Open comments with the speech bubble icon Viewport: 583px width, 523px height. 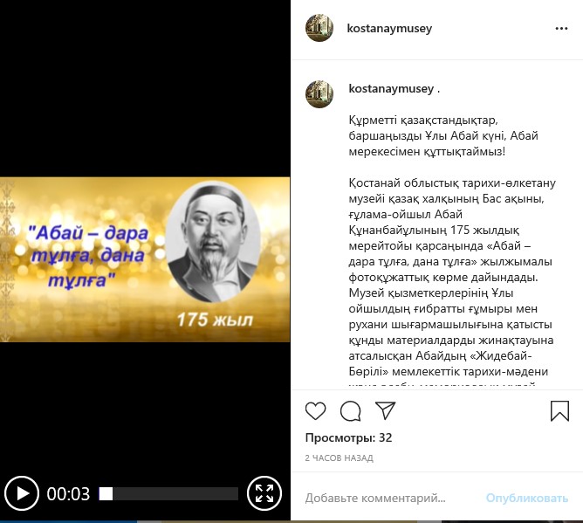(350, 410)
